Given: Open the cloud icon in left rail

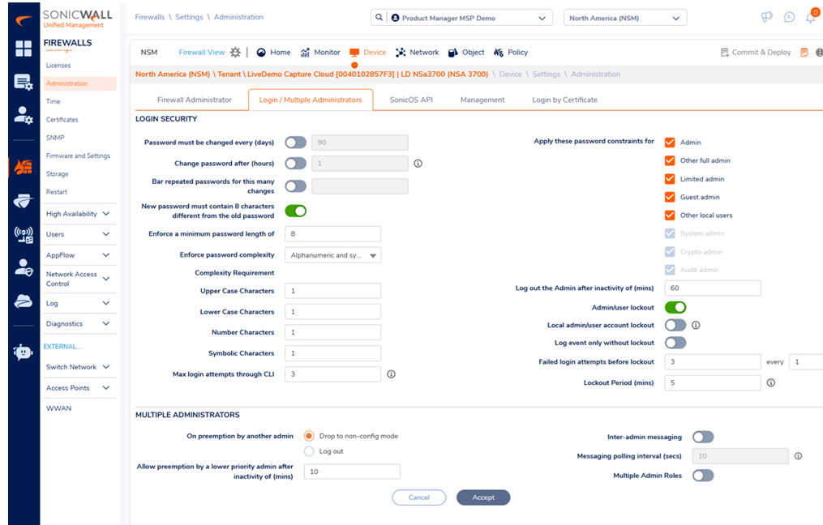Looking at the screenshot, I should point(24,301).
